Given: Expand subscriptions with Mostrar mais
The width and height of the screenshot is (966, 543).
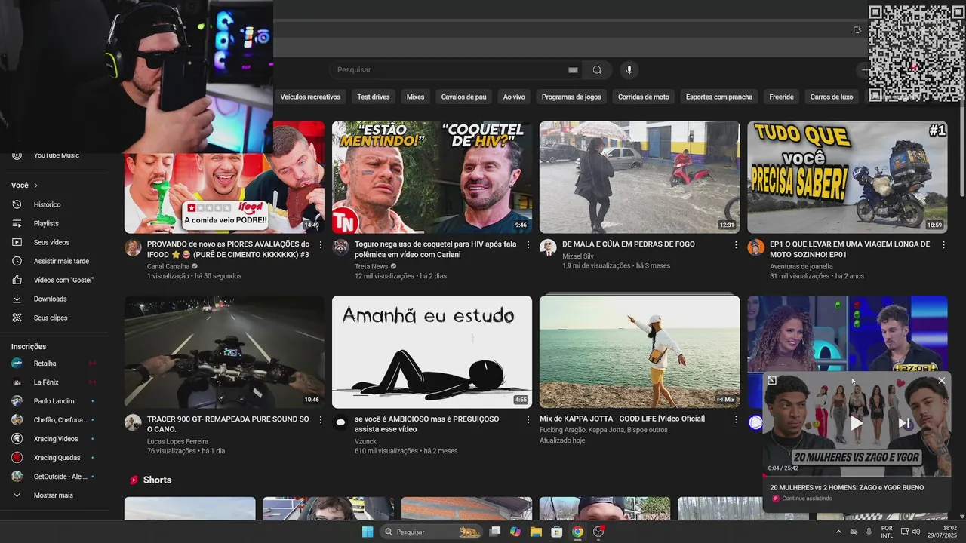Looking at the screenshot, I should click(54, 495).
